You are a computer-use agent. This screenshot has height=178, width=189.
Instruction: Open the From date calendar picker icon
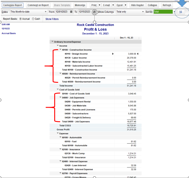(71, 12)
